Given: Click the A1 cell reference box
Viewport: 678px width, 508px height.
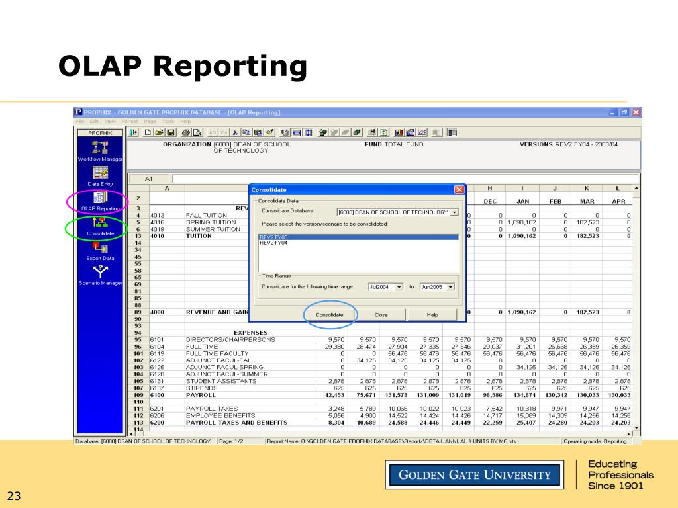Looking at the screenshot, I should (x=149, y=179).
